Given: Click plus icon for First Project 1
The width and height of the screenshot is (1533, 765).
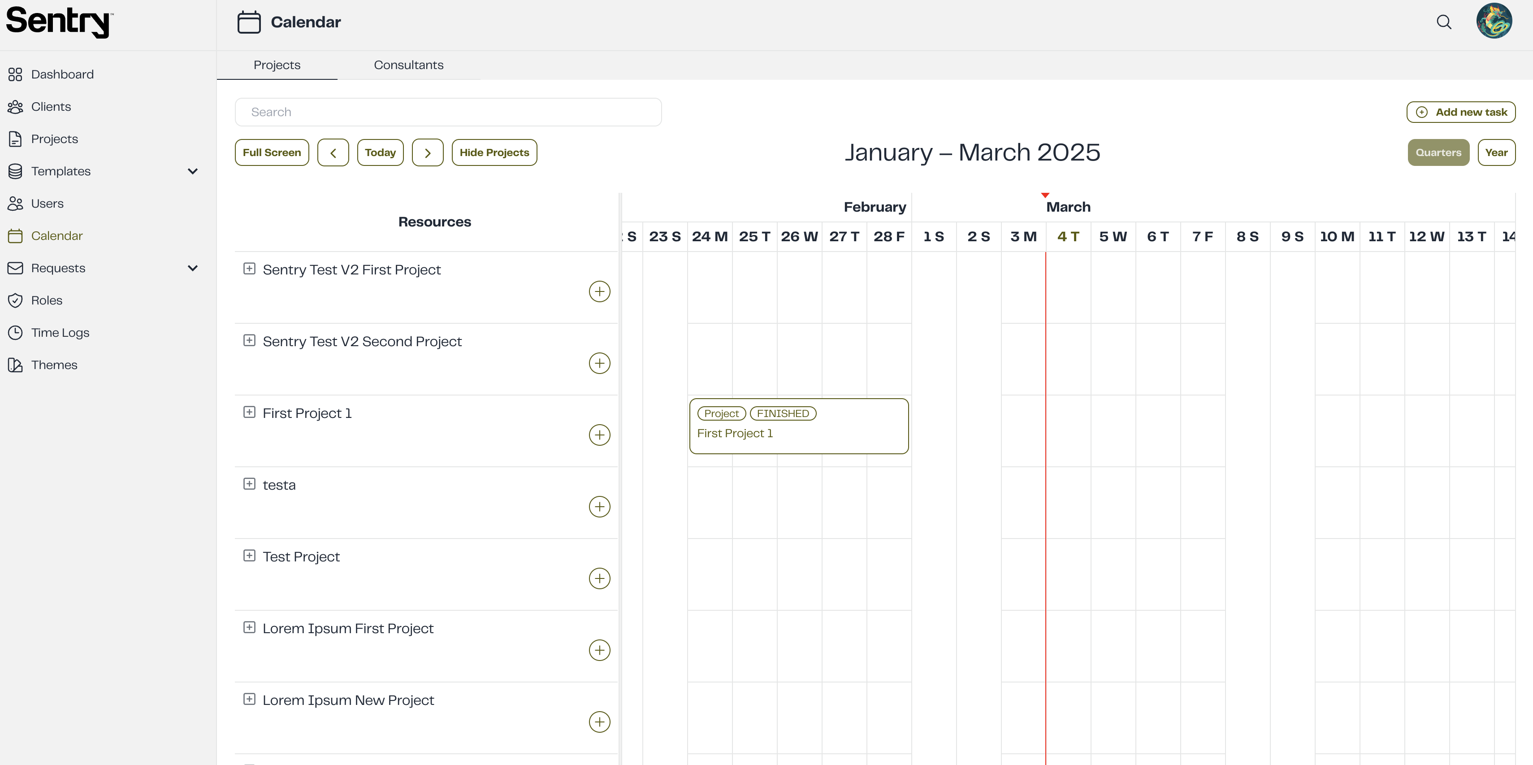Looking at the screenshot, I should pyautogui.click(x=599, y=435).
